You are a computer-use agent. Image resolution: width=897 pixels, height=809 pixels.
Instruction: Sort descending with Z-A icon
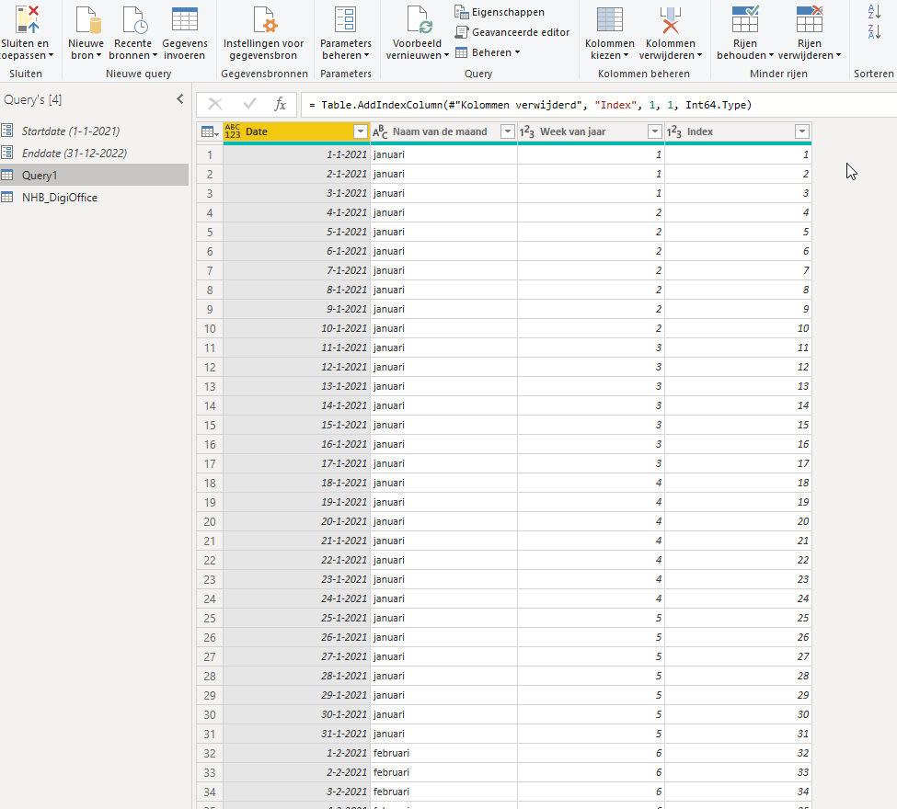pyautogui.click(x=874, y=31)
